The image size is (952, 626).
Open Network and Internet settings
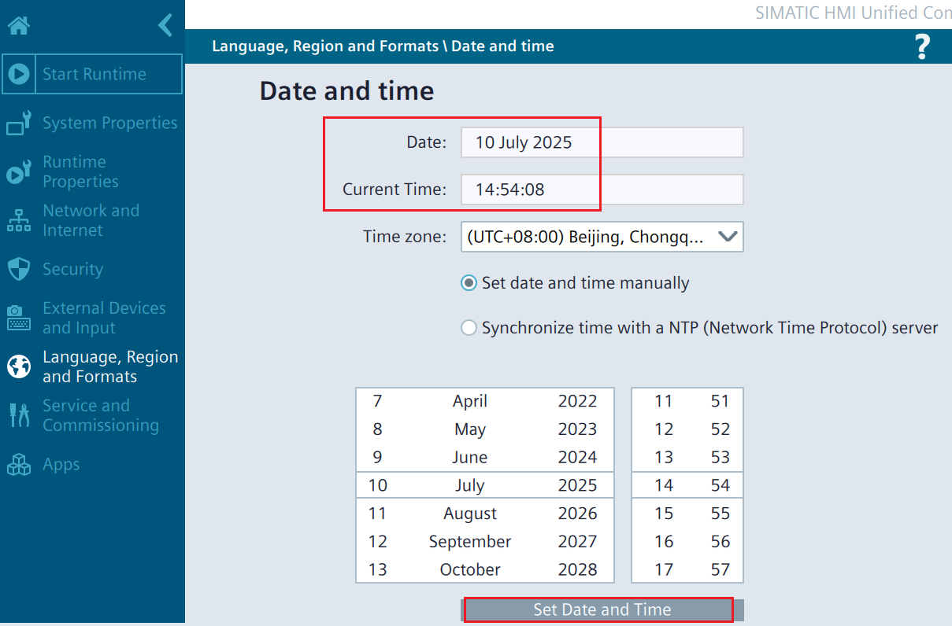(x=91, y=220)
